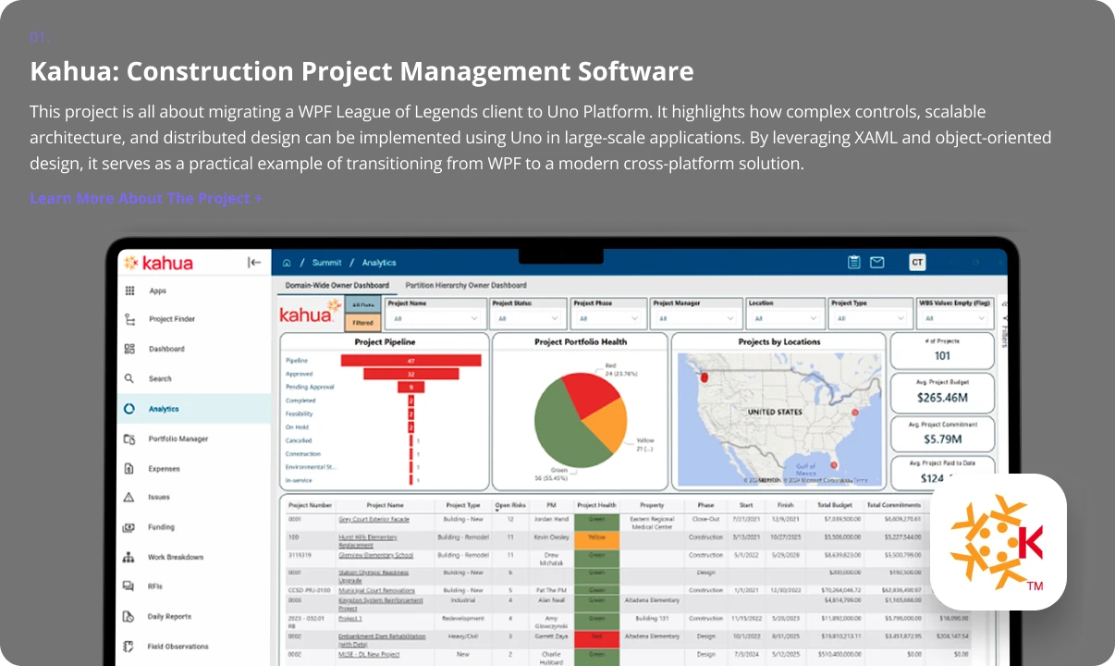Open the Daily Reports icon
Image resolution: width=1115 pixels, height=666 pixels.
click(129, 616)
